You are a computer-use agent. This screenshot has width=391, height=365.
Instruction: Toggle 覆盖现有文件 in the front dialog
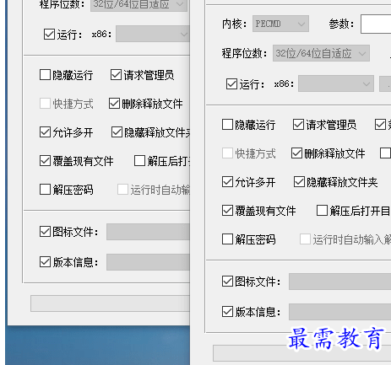227,211
